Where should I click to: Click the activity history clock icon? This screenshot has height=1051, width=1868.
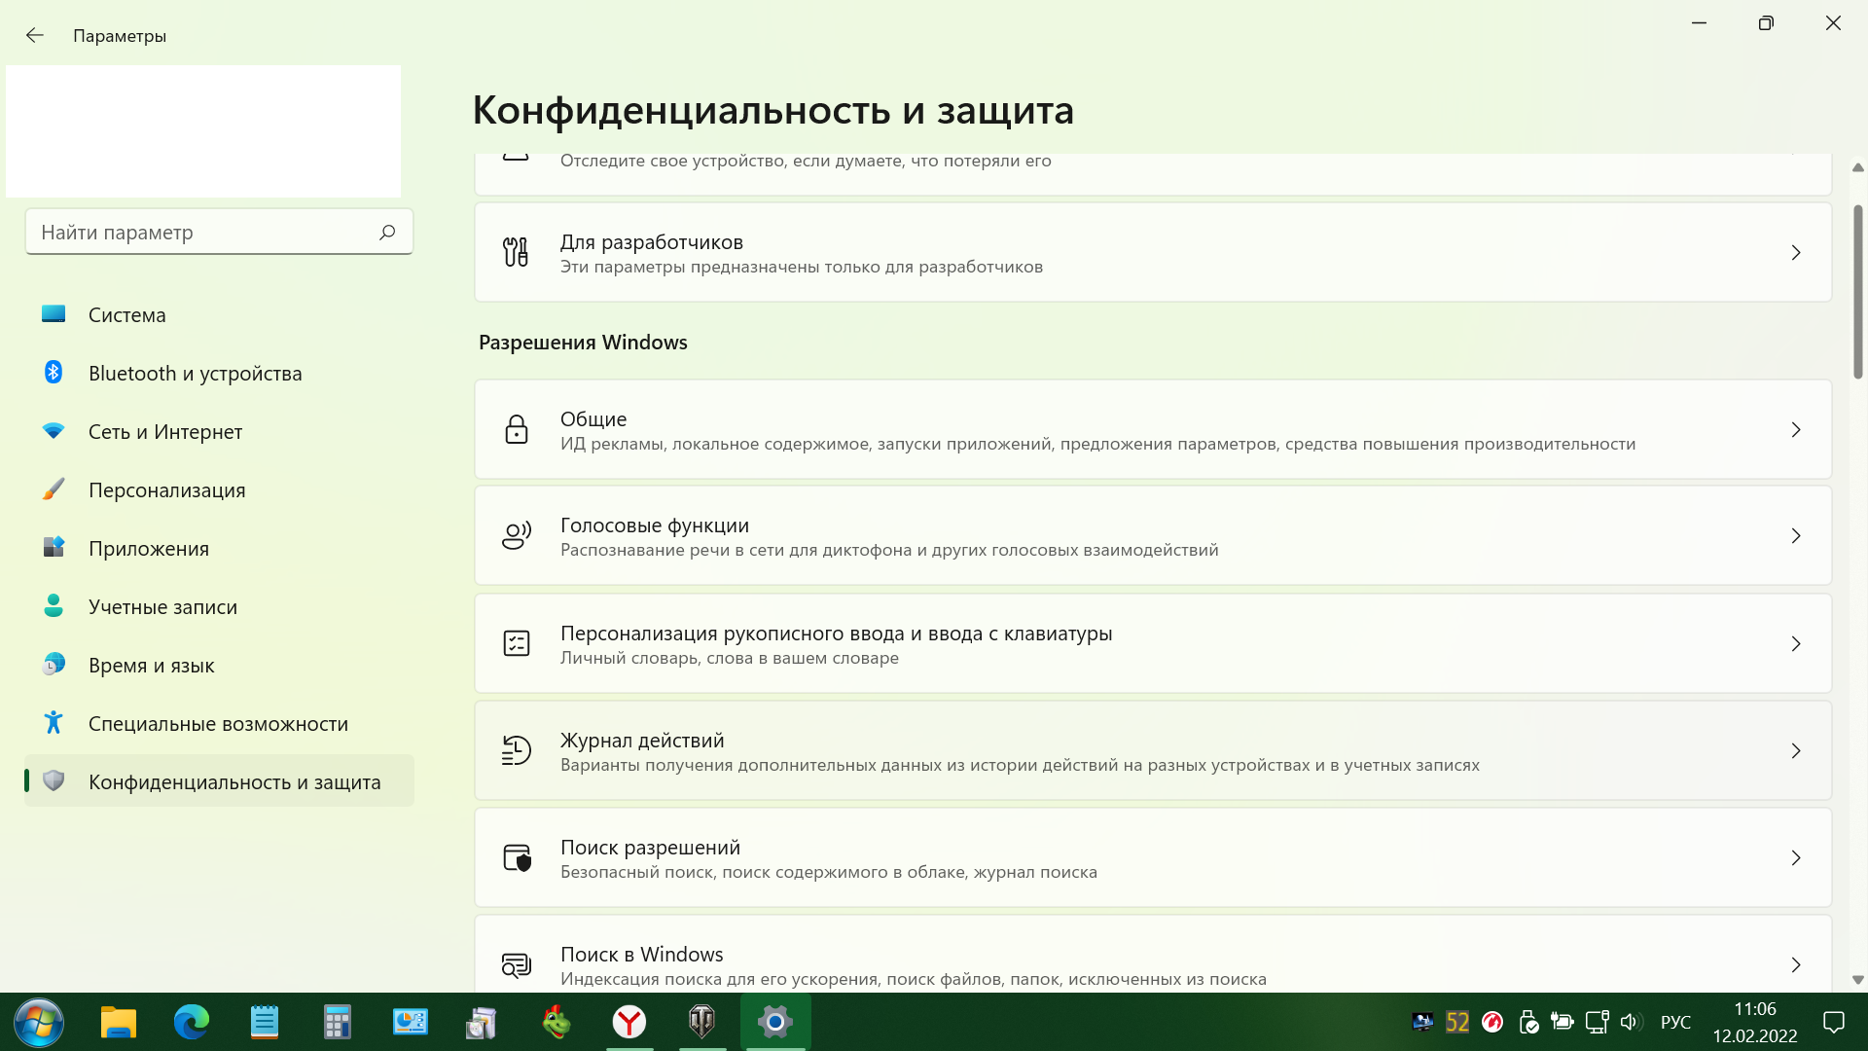pyautogui.click(x=516, y=750)
